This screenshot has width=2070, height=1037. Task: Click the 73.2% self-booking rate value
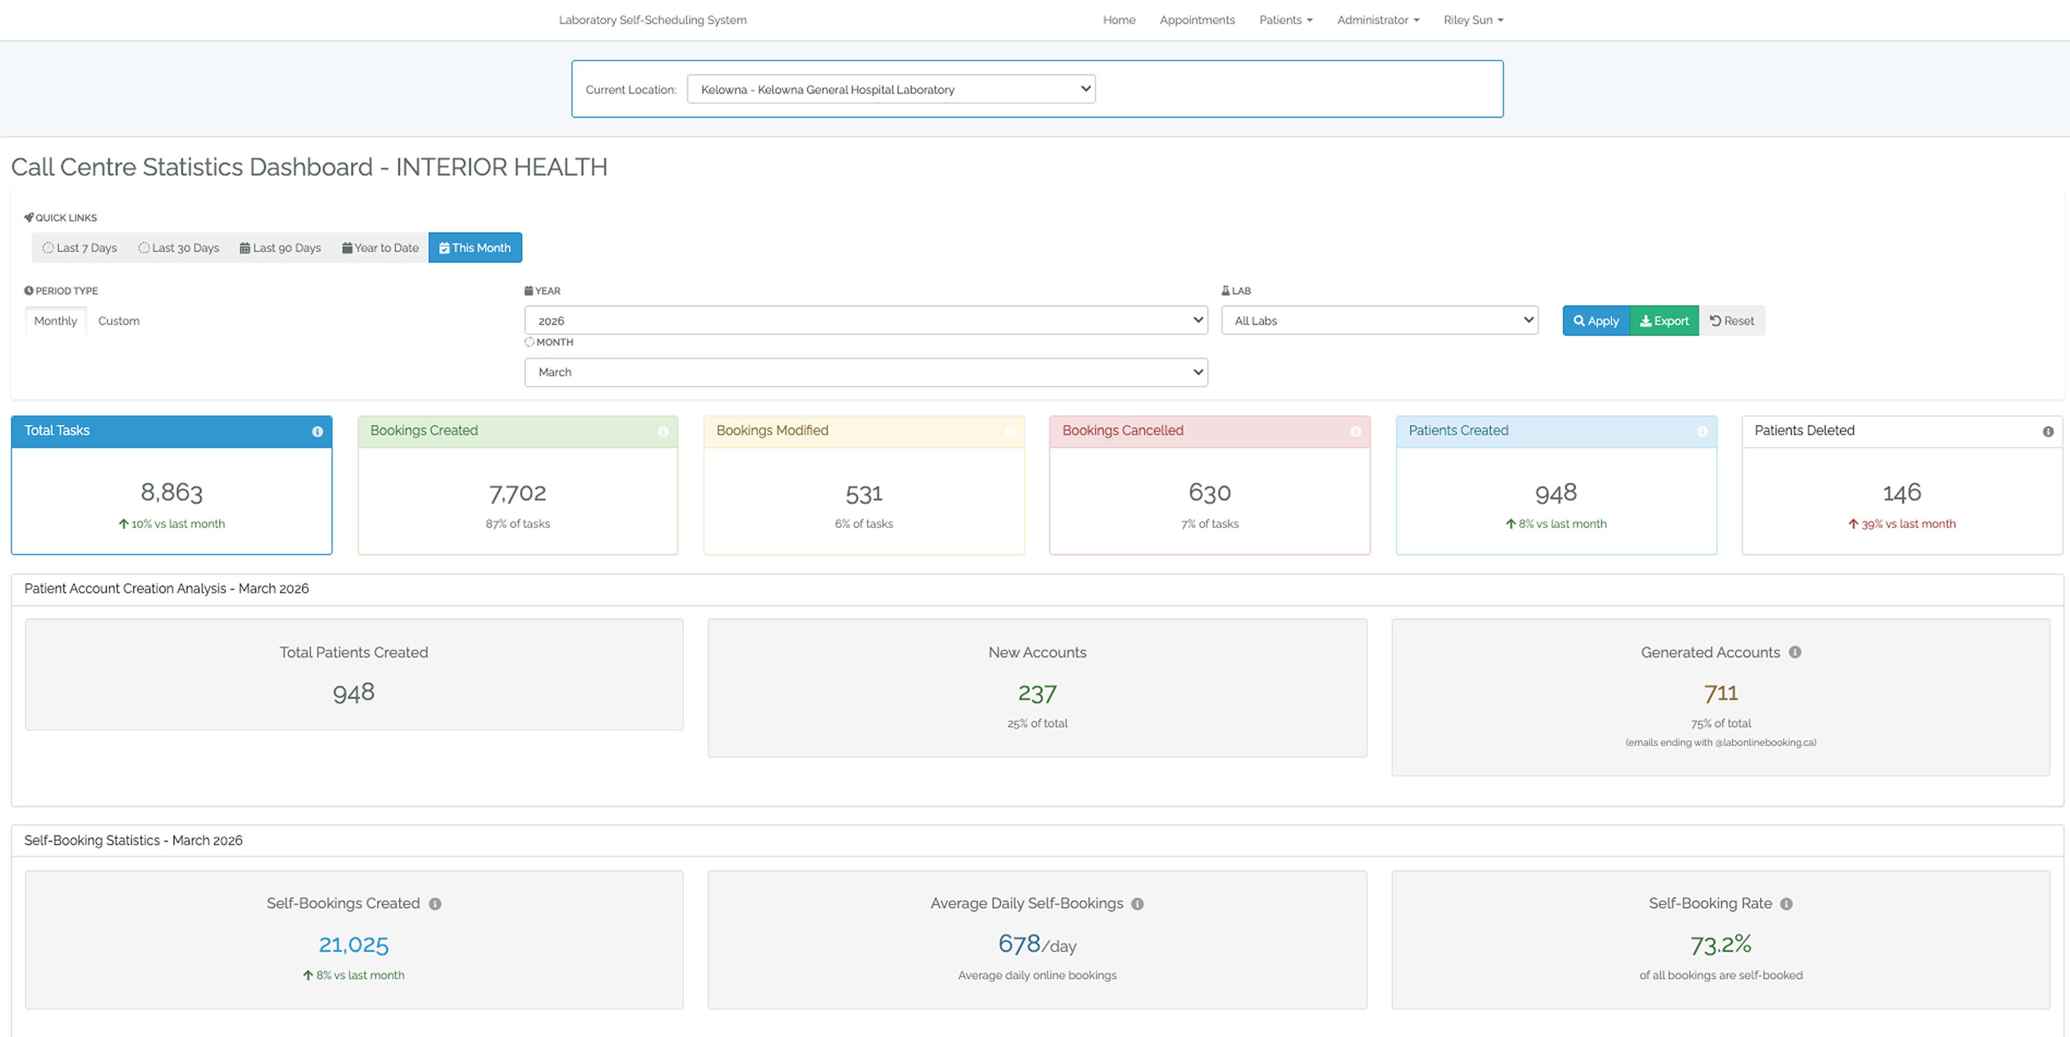1721,945
